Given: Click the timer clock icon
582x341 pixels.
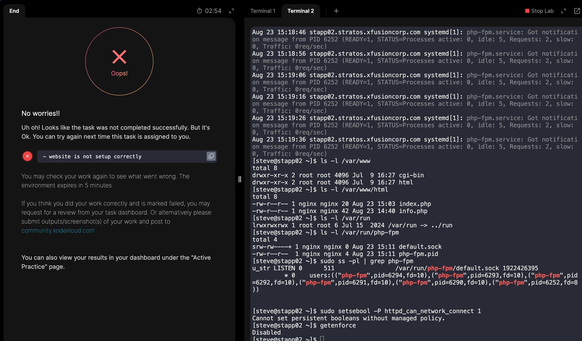Looking at the screenshot, I should click(x=199, y=11).
